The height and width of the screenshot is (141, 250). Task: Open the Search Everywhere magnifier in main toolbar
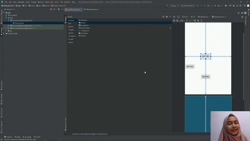click(245, 5)
